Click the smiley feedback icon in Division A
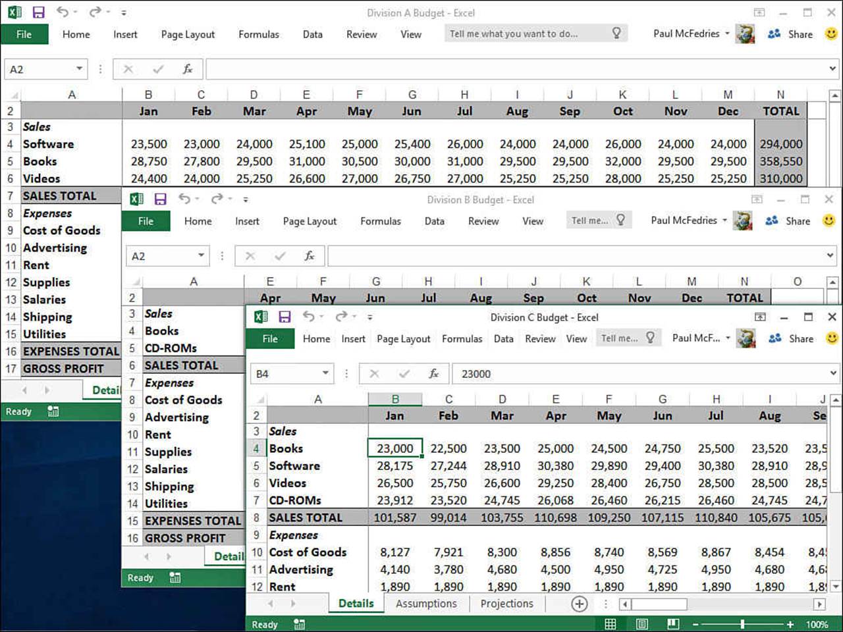Screen dimensions: 843x632 pyautogui.click(x=831, y=34)
